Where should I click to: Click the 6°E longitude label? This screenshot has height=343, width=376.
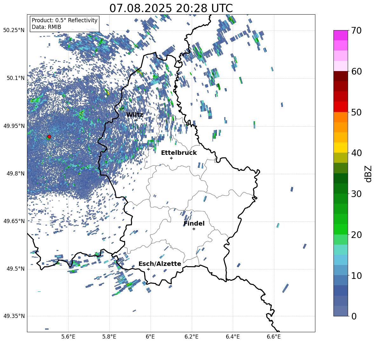coord(150,337)
